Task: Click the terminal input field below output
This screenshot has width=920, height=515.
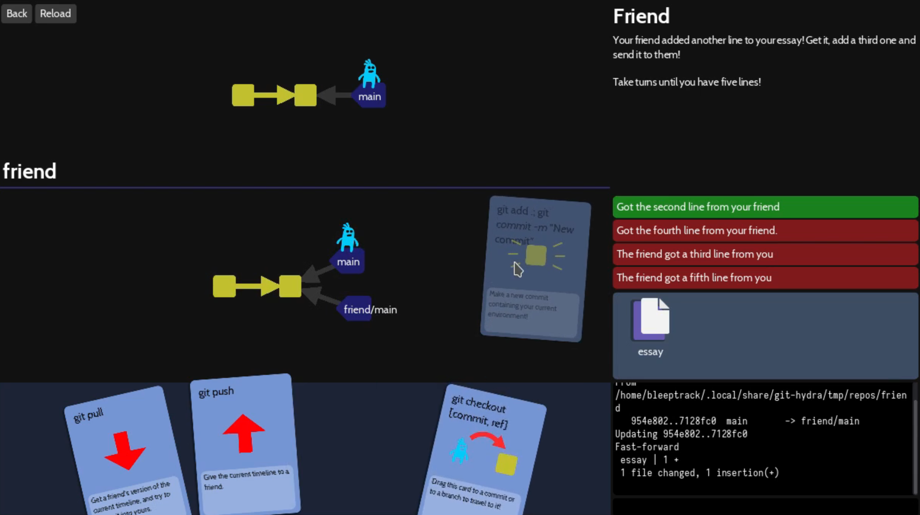Action: (765, 507)
